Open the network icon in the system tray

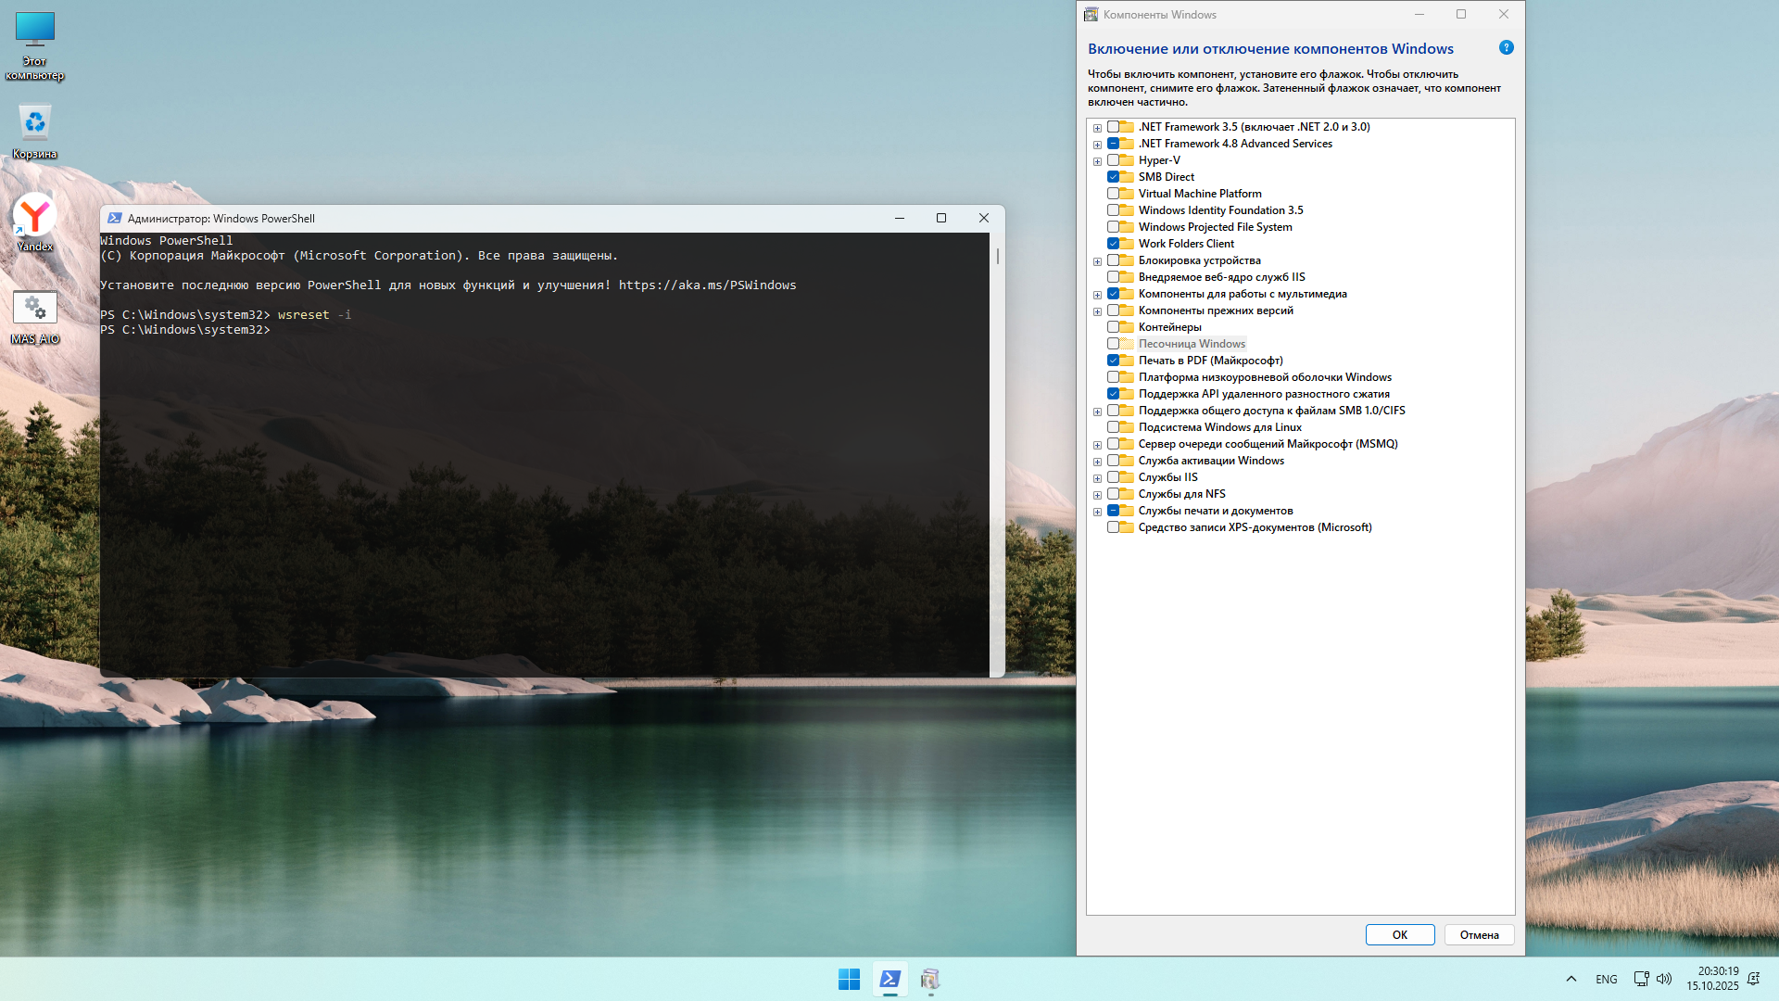point(1640,978)
